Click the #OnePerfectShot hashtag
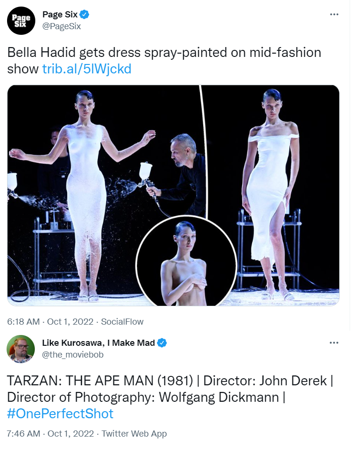 (x=60, y=414)
